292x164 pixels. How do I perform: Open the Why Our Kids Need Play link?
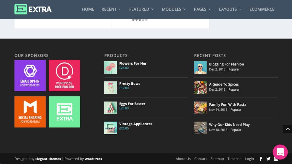click(x=229, y=125)
